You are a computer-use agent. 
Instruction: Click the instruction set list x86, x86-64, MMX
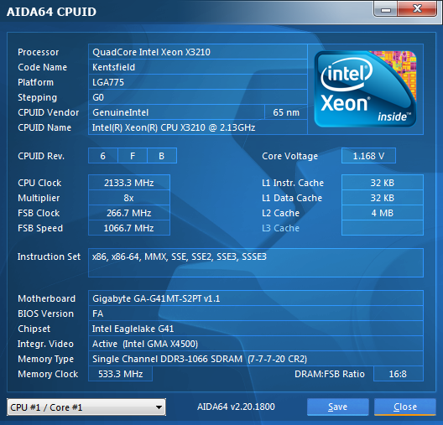coord(256,262)
